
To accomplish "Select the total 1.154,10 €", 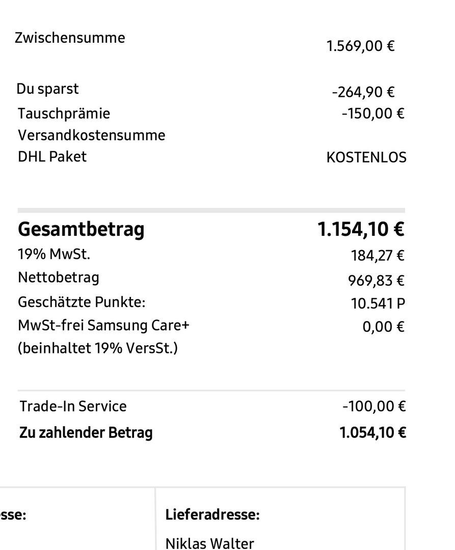I will click(361, 229).
